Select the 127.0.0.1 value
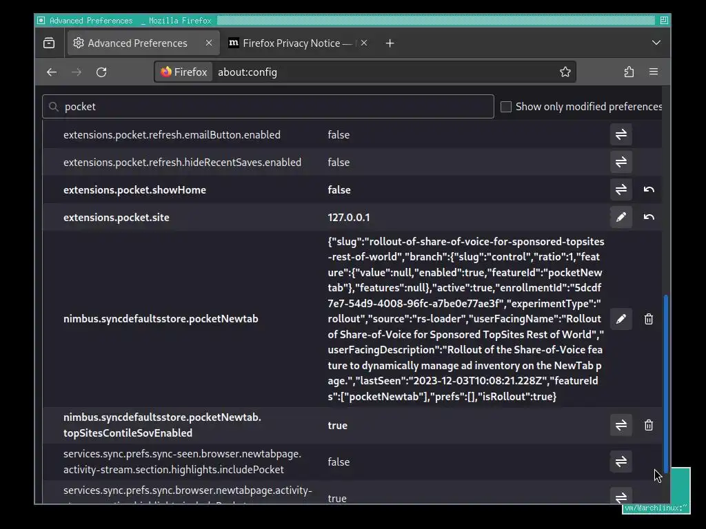 coord(348,217)
